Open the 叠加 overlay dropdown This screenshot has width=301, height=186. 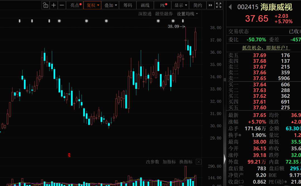tap(110, 5)
